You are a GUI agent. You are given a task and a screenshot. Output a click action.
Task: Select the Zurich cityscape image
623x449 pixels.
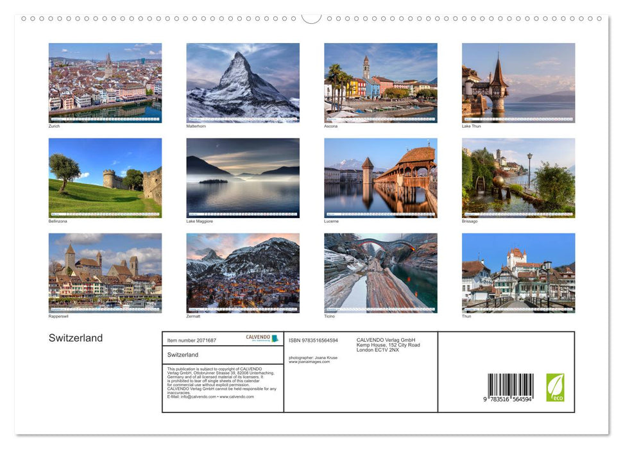[105, 82]
